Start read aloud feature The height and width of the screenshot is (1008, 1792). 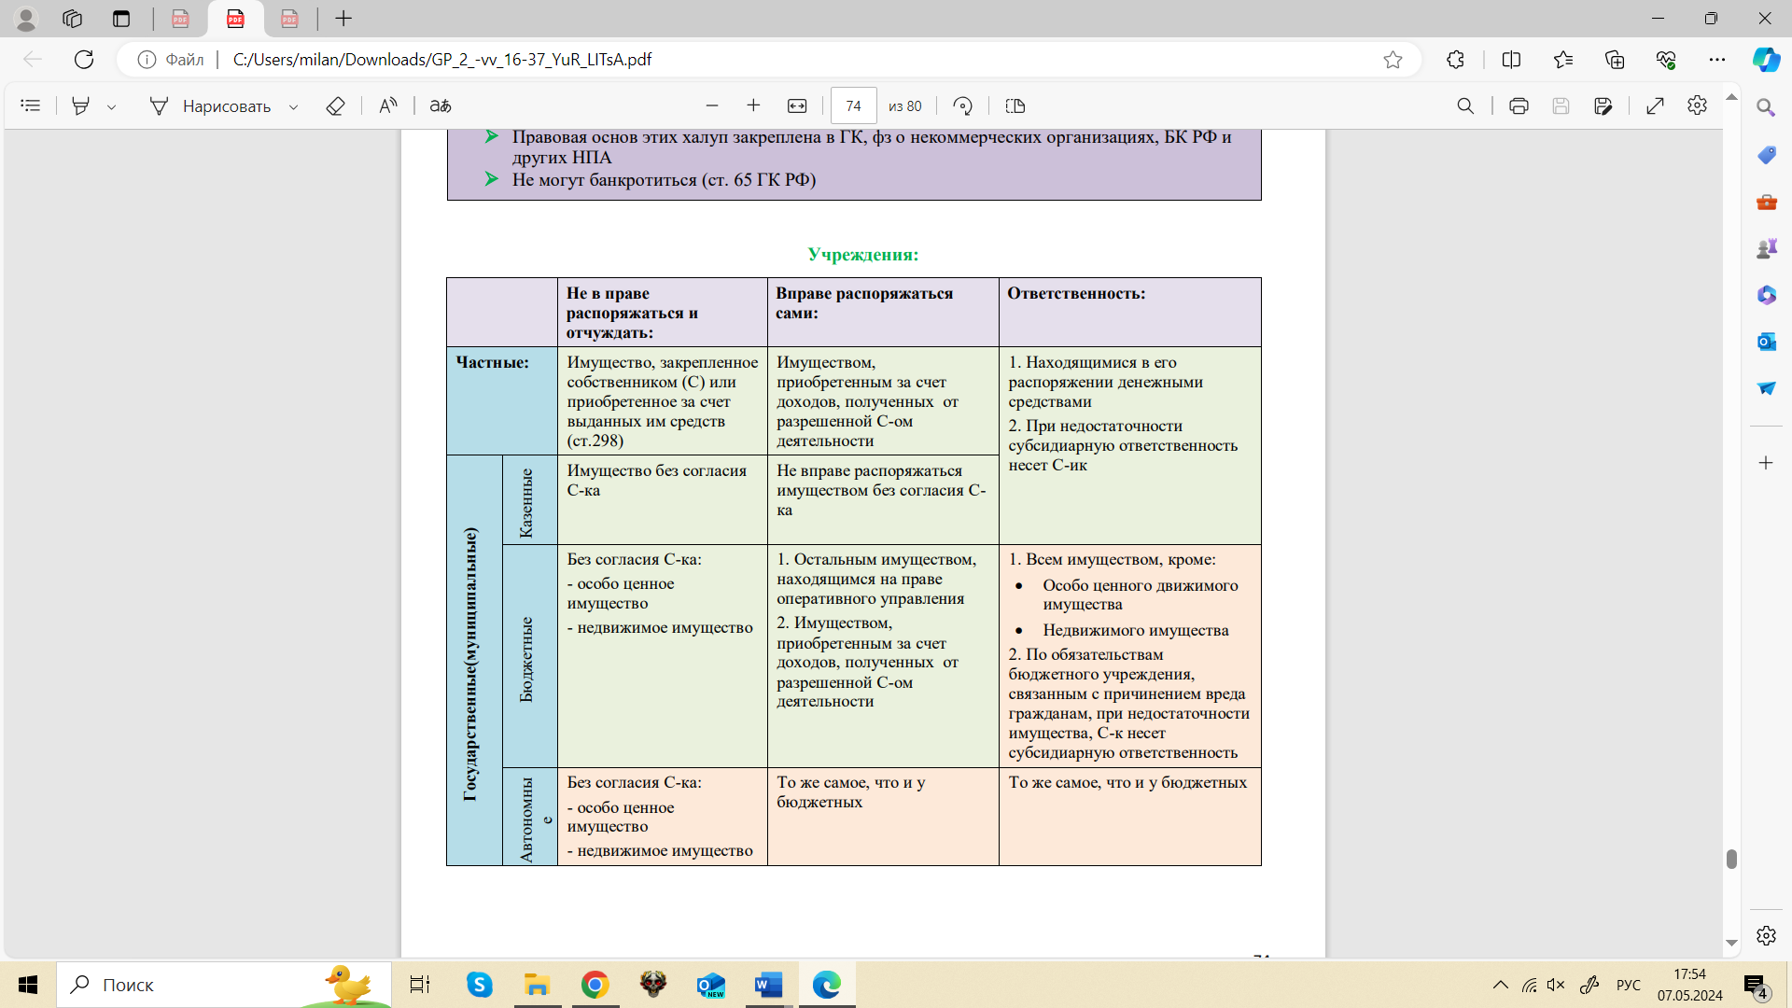pyautogui.click(x=388, y=106)
